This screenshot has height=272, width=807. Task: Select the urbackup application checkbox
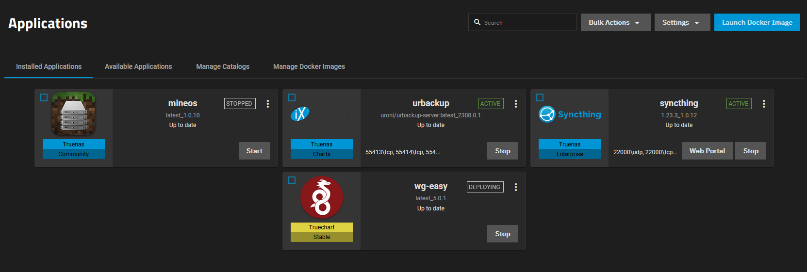click(x=292, y=97)
